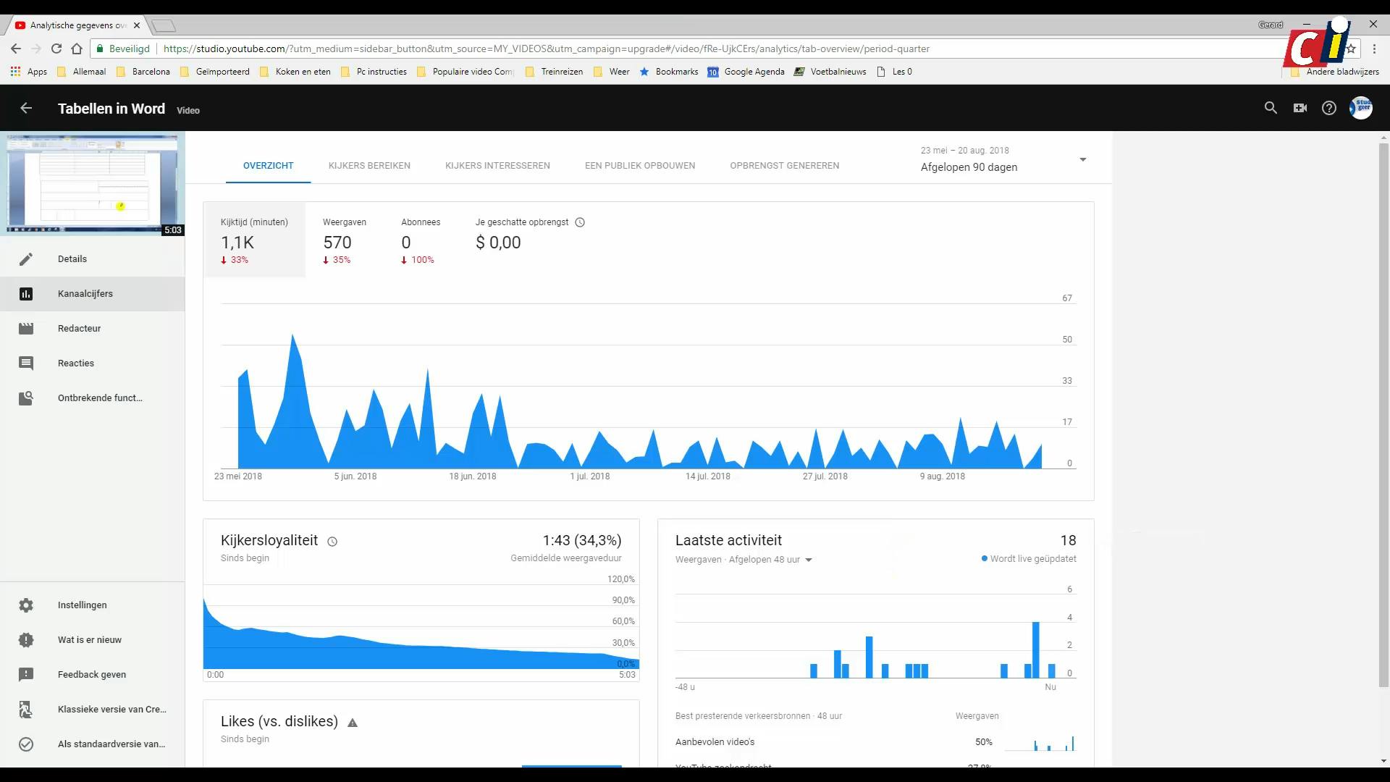Click the create video camera icon
The image size is (1390, 782).
[1300, 108]
